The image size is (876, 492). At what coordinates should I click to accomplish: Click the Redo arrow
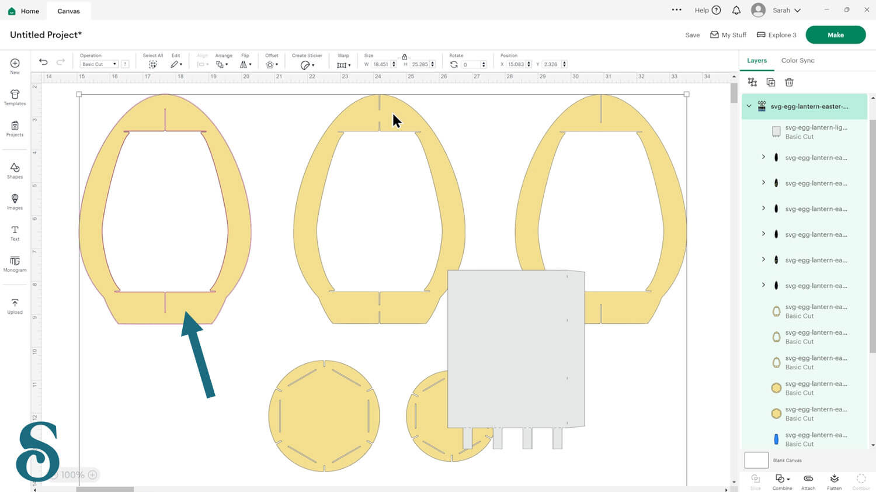pyautogui.click(x=61, y=62)
